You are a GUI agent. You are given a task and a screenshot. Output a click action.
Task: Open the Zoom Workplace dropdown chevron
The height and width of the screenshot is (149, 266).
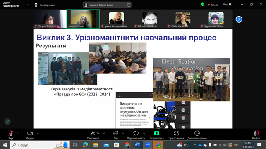point(26,5)
